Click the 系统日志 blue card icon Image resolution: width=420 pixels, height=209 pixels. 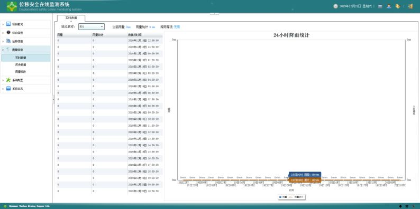pos(8,89)
